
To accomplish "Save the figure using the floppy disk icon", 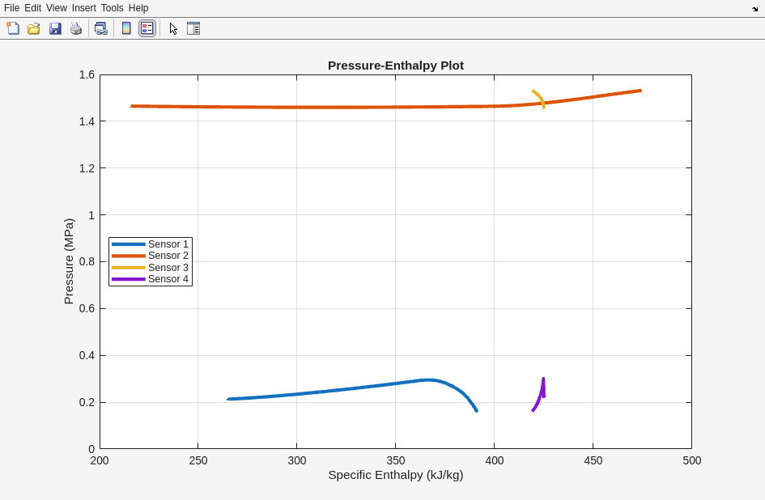I will [55, 28].
